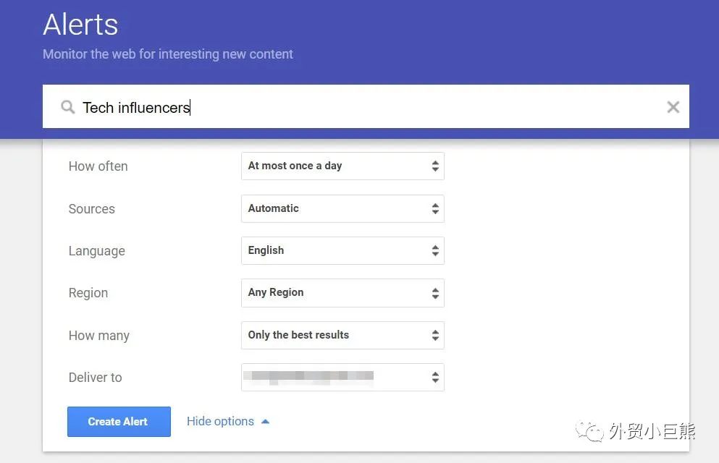Open the 'At most once a day' frequency dropdown

pos(342,166)
